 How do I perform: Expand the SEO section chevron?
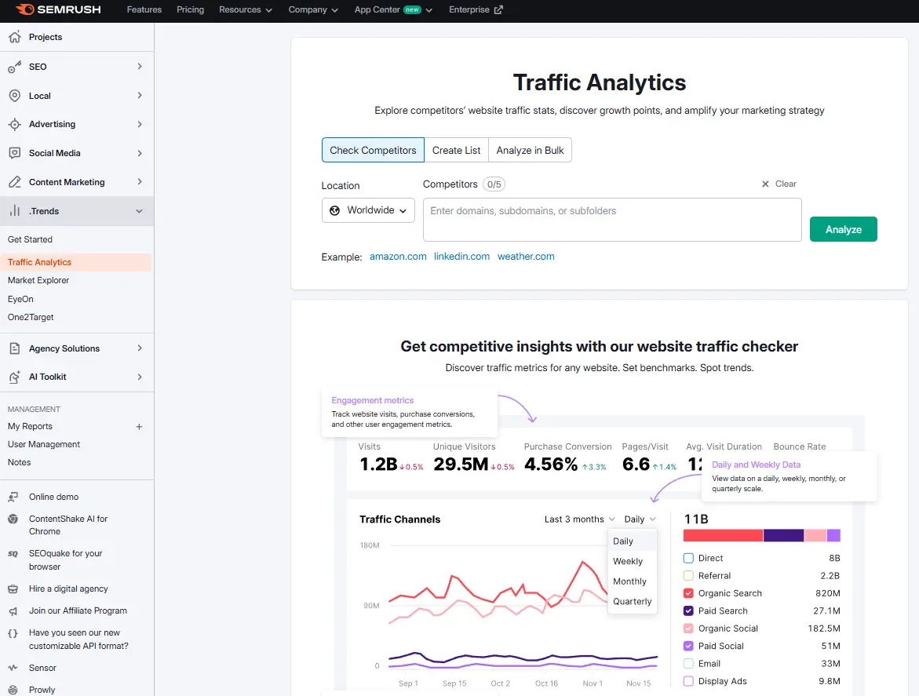click(x=140, y=67)
